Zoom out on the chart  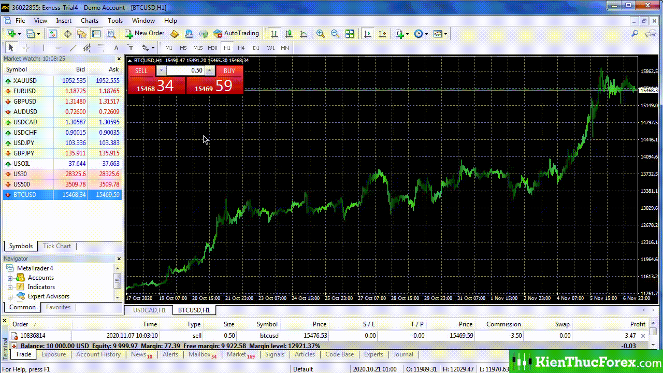335,34
